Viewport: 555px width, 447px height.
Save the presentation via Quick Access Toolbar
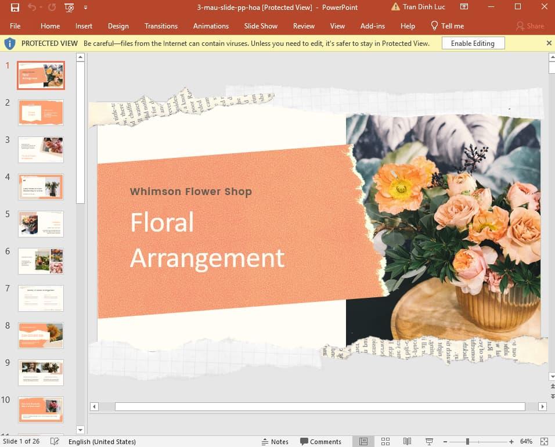(x=15, y=7)
